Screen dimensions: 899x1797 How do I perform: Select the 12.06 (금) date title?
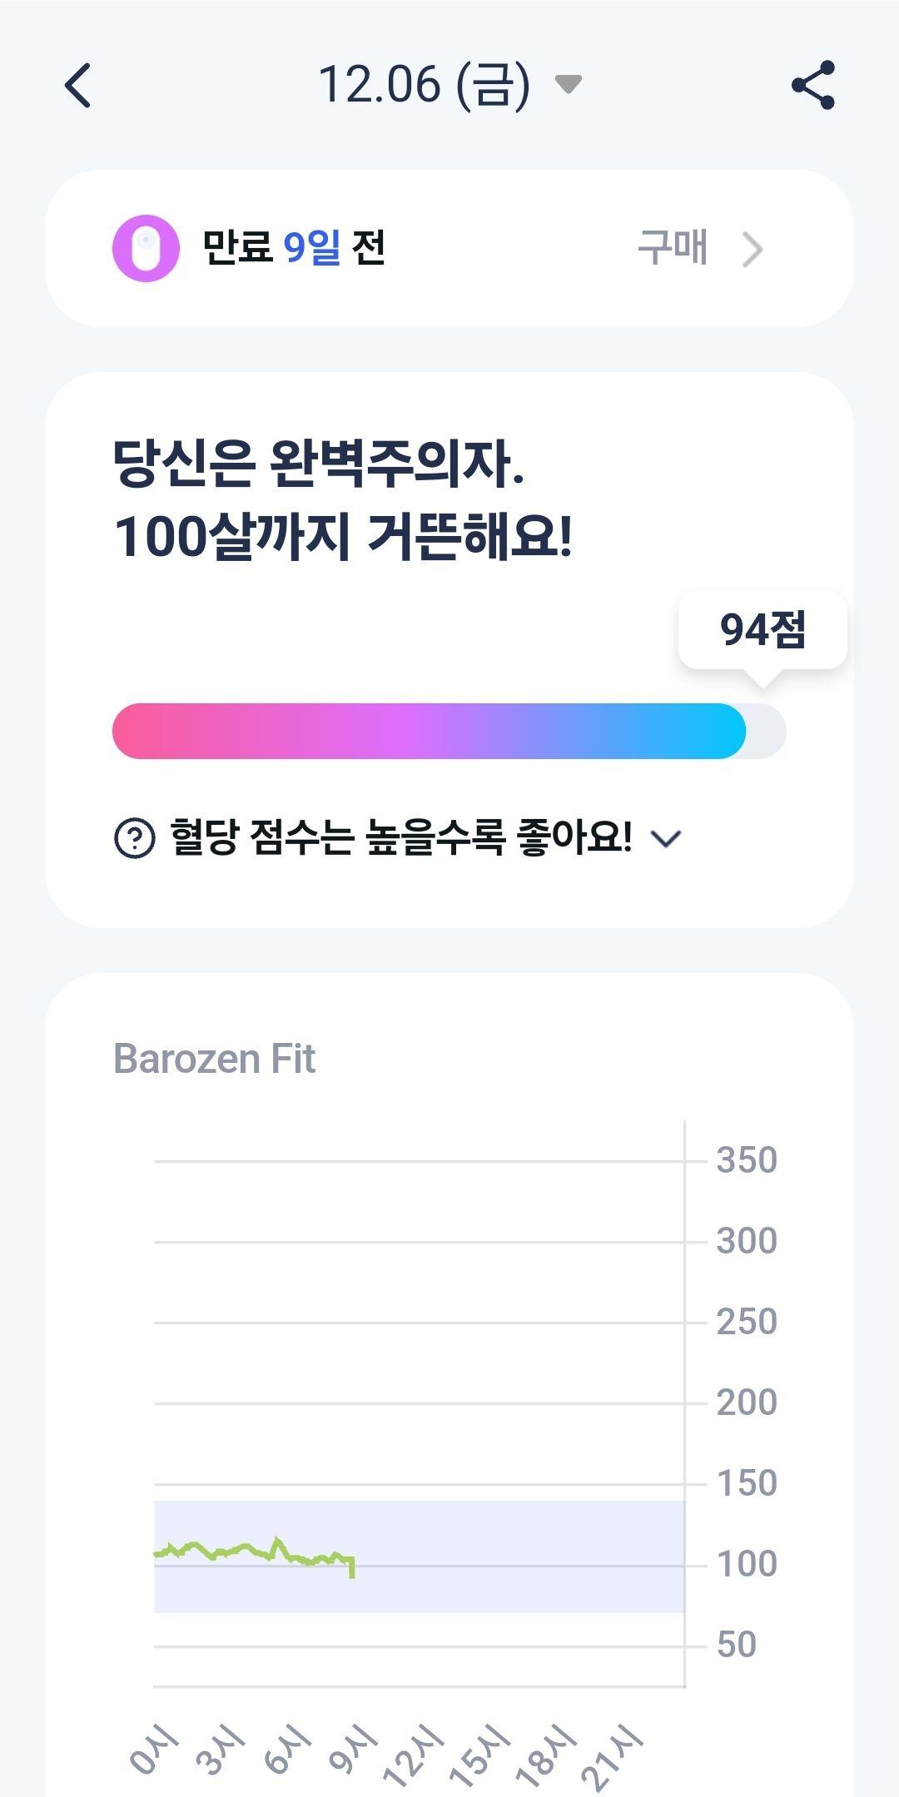[424, 85]
